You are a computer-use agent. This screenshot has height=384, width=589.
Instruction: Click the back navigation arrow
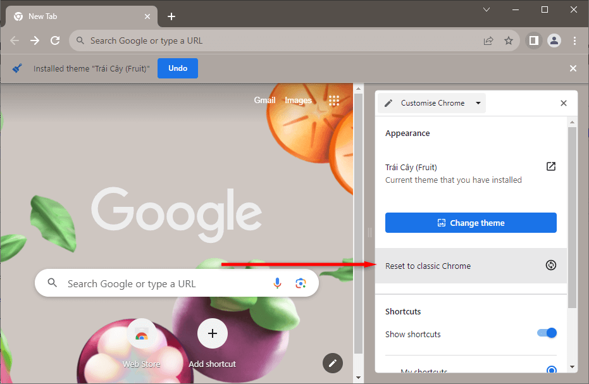coord(15,40)
